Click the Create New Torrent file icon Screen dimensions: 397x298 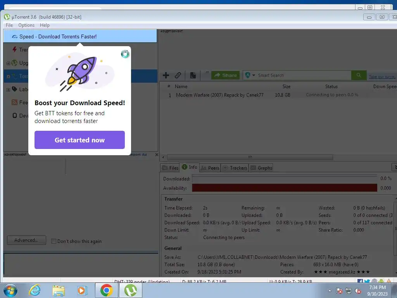pos(193,75)
